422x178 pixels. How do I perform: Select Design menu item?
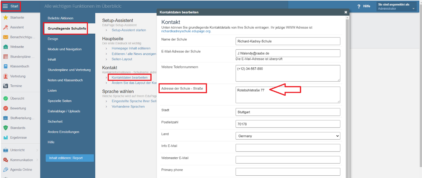(53, 39)
